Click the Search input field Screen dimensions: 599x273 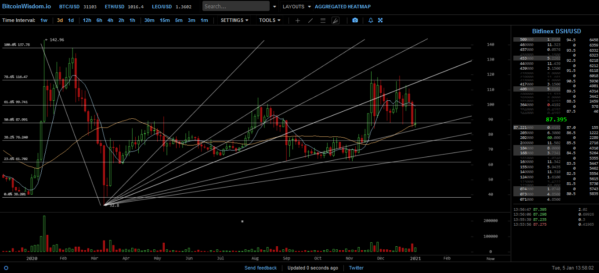(236, 6)
